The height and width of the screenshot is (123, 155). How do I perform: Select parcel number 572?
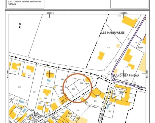point(15,71)
